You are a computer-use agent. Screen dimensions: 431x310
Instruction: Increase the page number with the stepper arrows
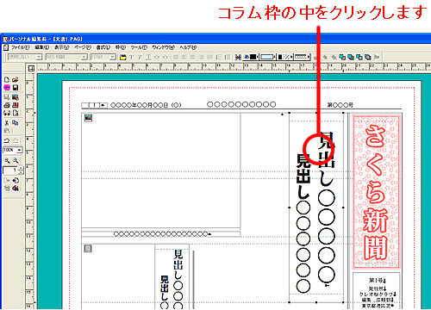[21, 169]
